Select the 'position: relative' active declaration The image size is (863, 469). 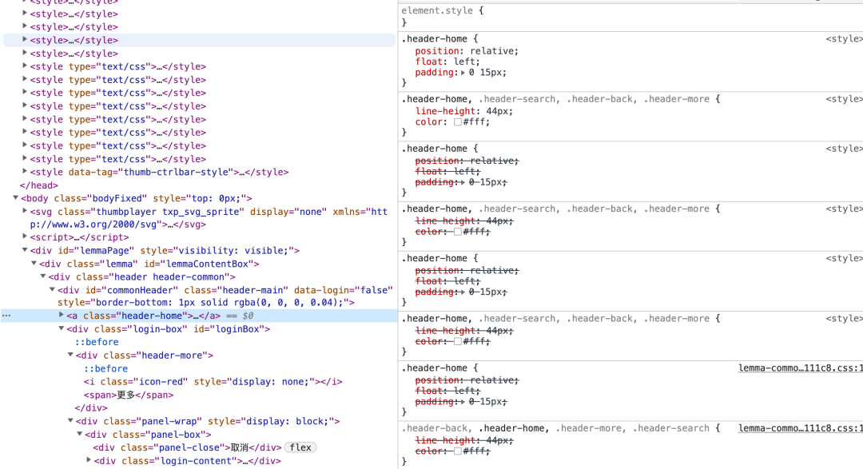pos(467,50)
